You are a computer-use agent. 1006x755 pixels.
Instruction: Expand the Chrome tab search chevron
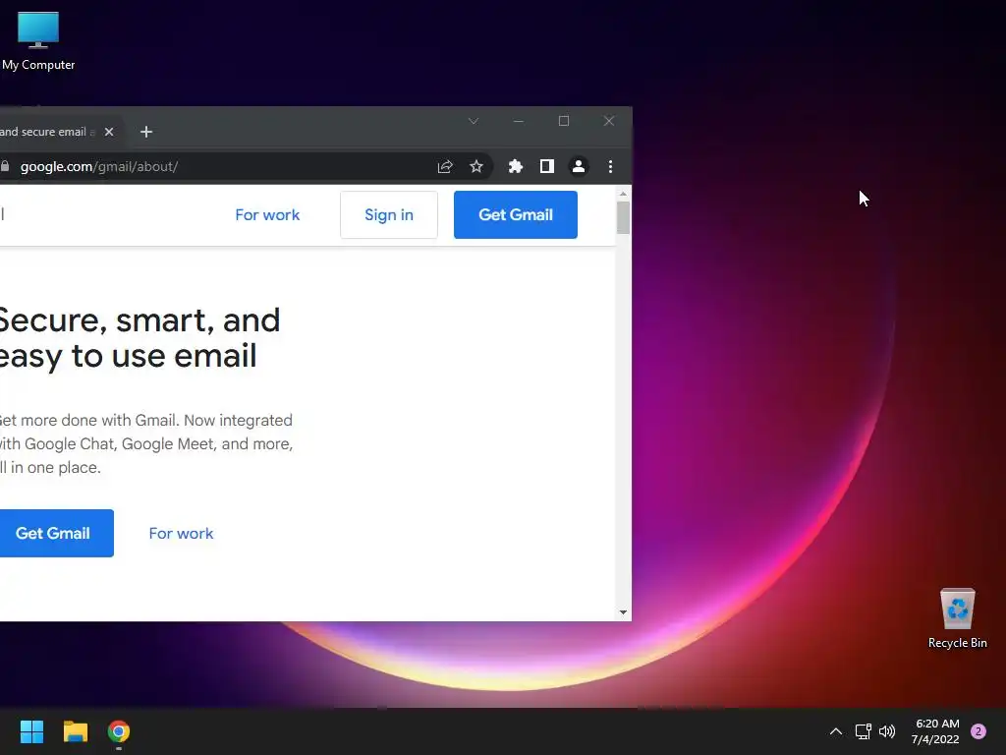tap(474, 121)
